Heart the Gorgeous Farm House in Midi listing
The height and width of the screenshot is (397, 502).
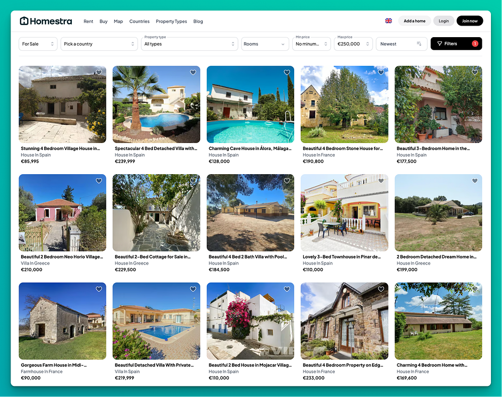[99, 289]
